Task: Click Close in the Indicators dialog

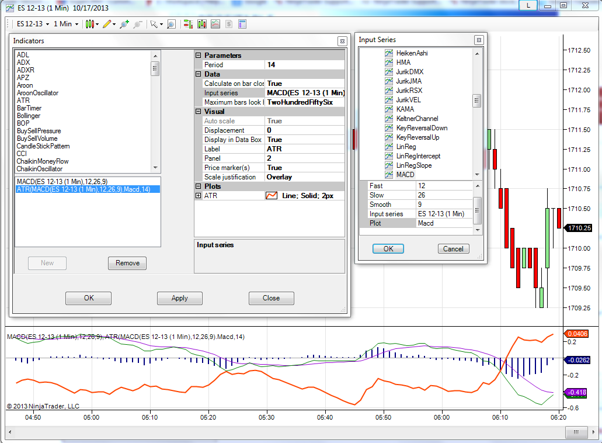Action: click(272, 298)
